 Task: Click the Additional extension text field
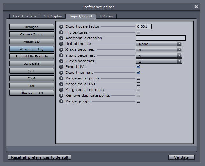[160, 38]
